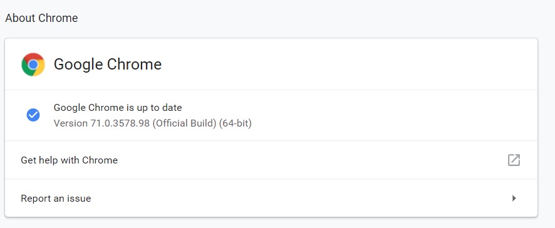
Task: Click the (64-bit) text in the version line
Action: [235, 123]
